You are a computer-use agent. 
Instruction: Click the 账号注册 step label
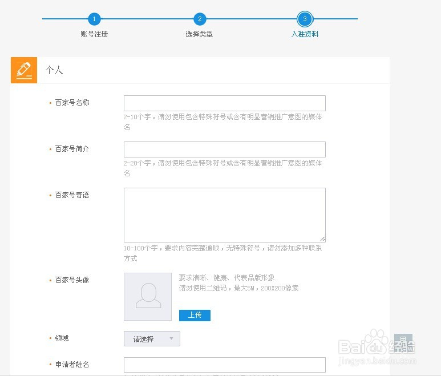(x=94, y=34)
